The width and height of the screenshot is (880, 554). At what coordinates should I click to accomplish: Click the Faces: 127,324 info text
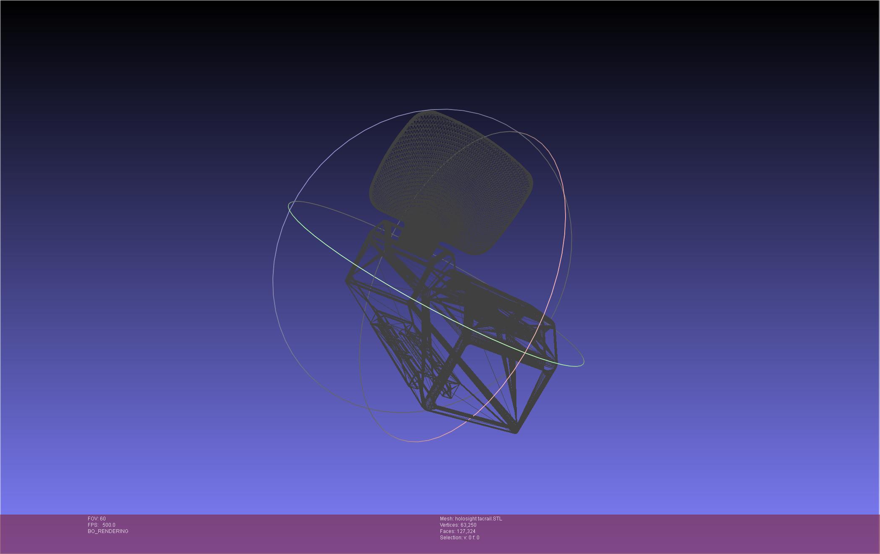point(458,531)
